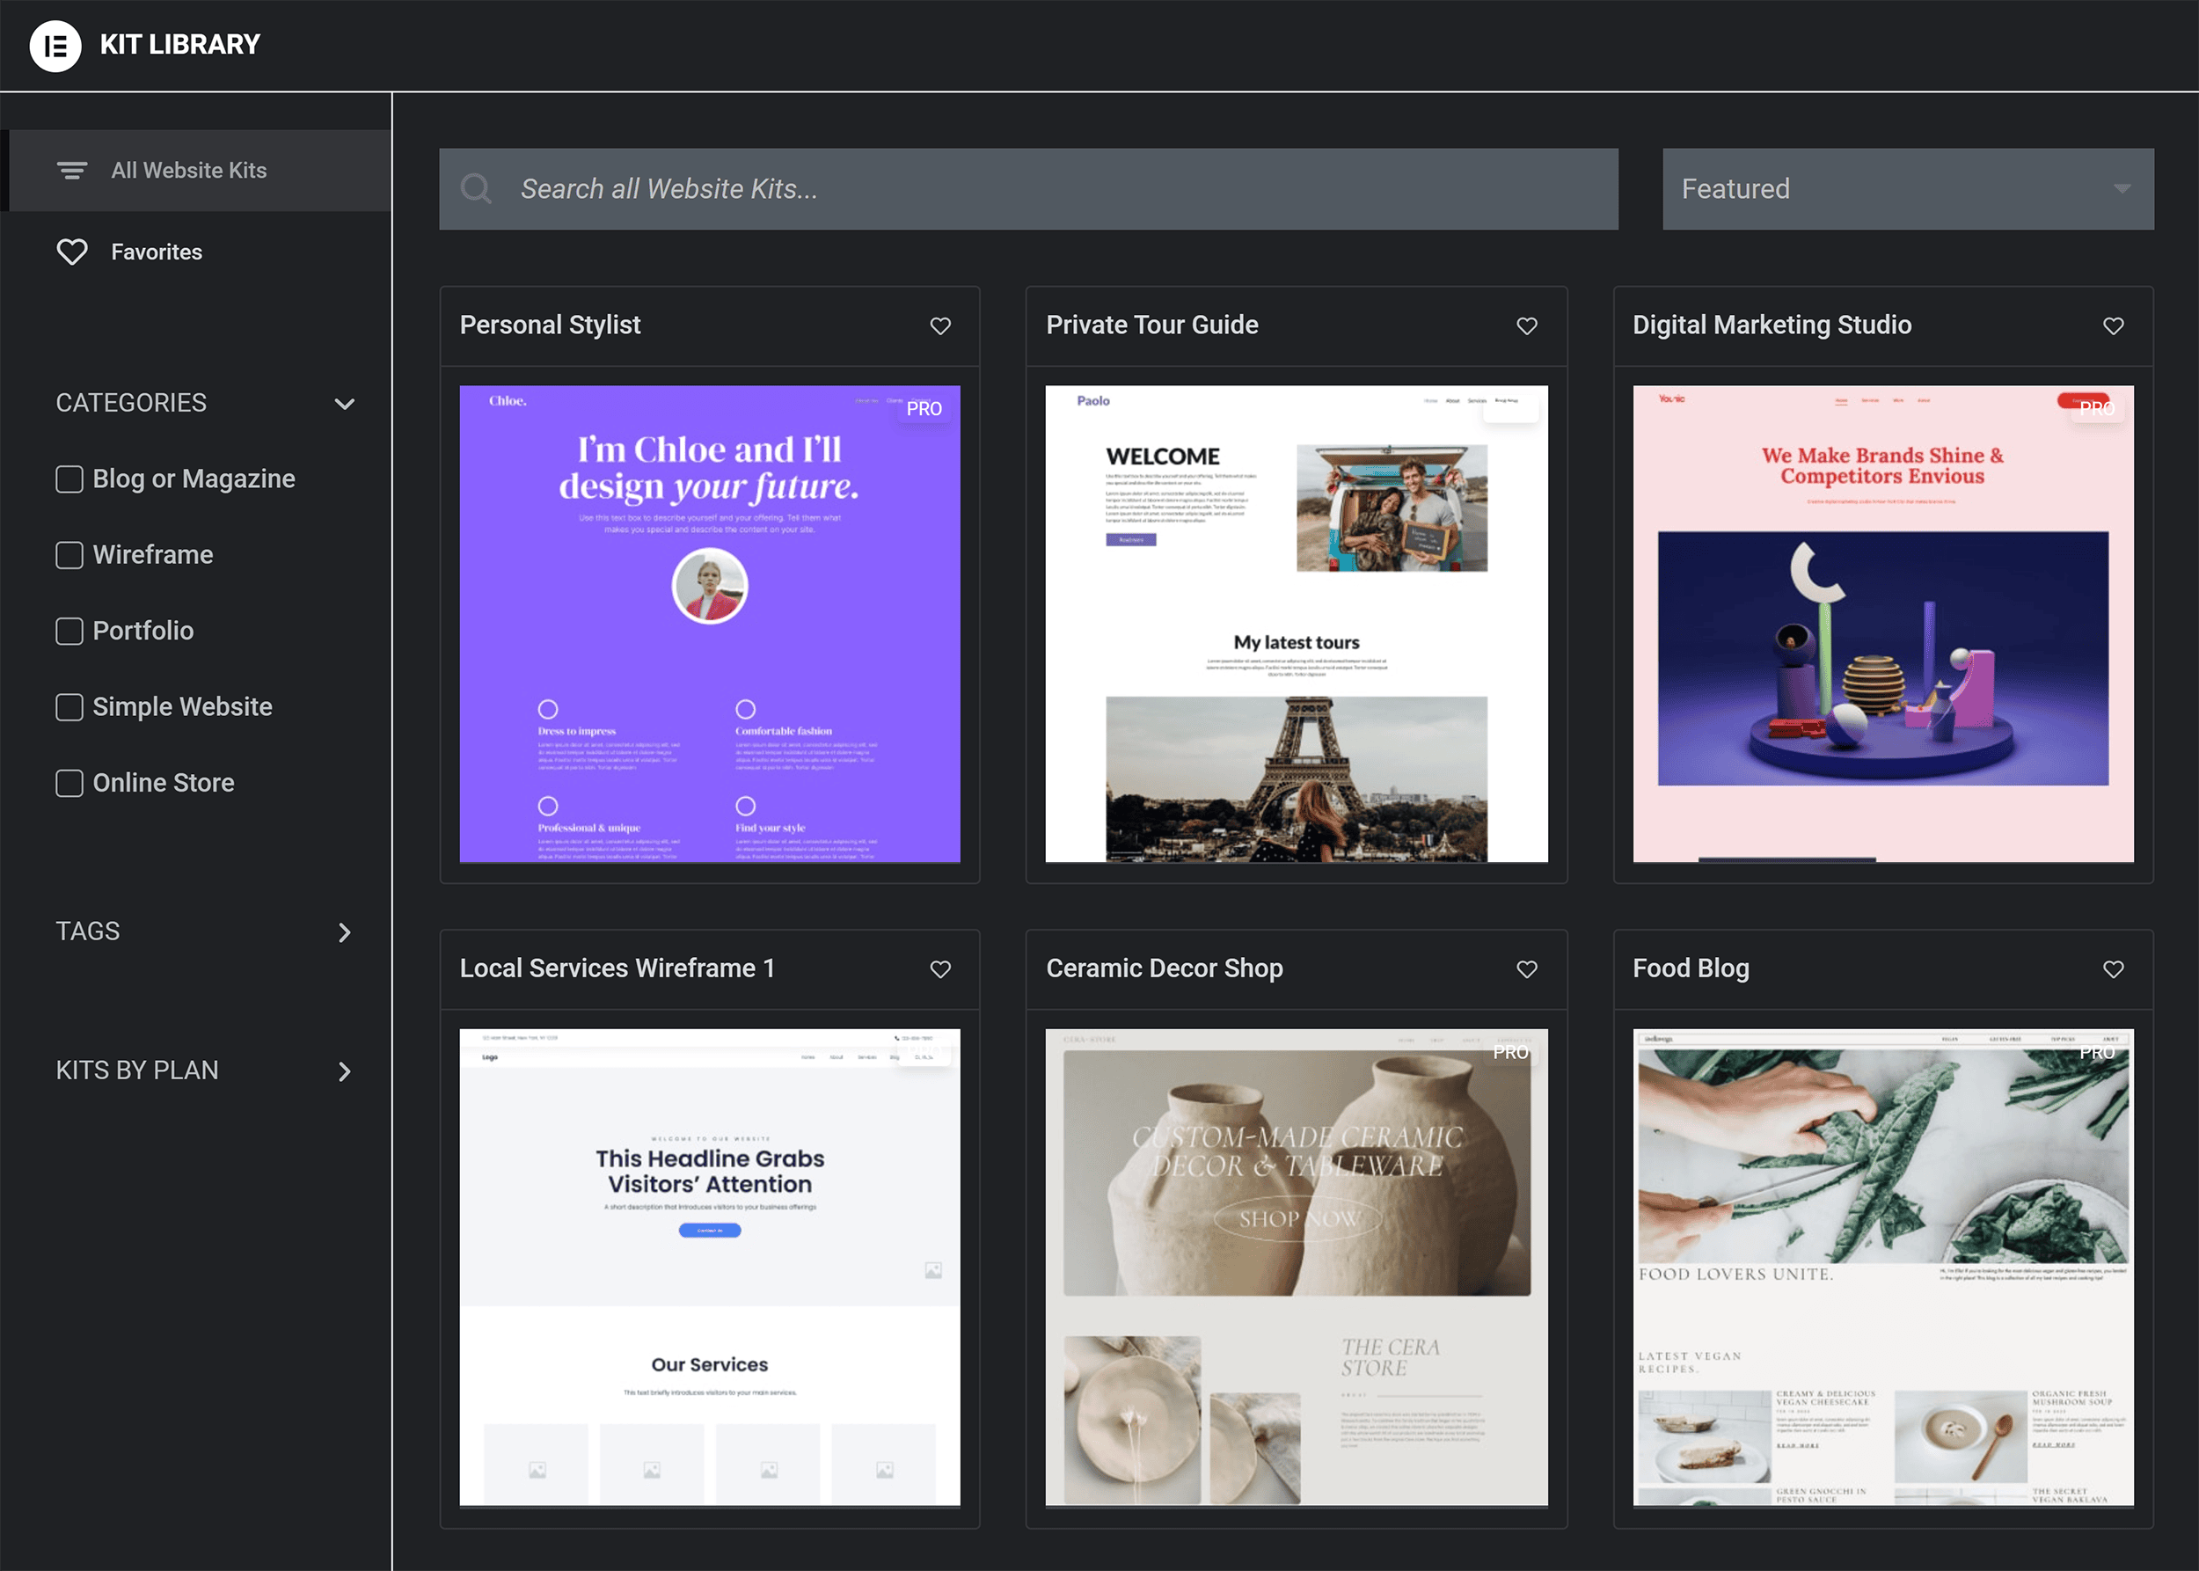The width and height of the screenshot is (2199, 1571).
Task: Click the search magnifier icon
Action: 477,188
